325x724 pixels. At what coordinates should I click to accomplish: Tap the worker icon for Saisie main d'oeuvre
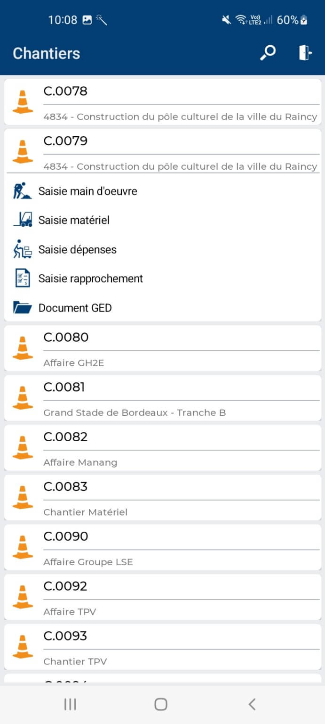pos(22,191)
